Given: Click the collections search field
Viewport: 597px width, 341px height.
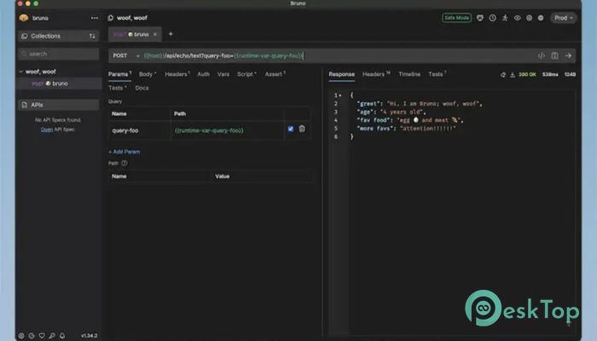Looking at the screenshot, I should [x=59, y=54].
